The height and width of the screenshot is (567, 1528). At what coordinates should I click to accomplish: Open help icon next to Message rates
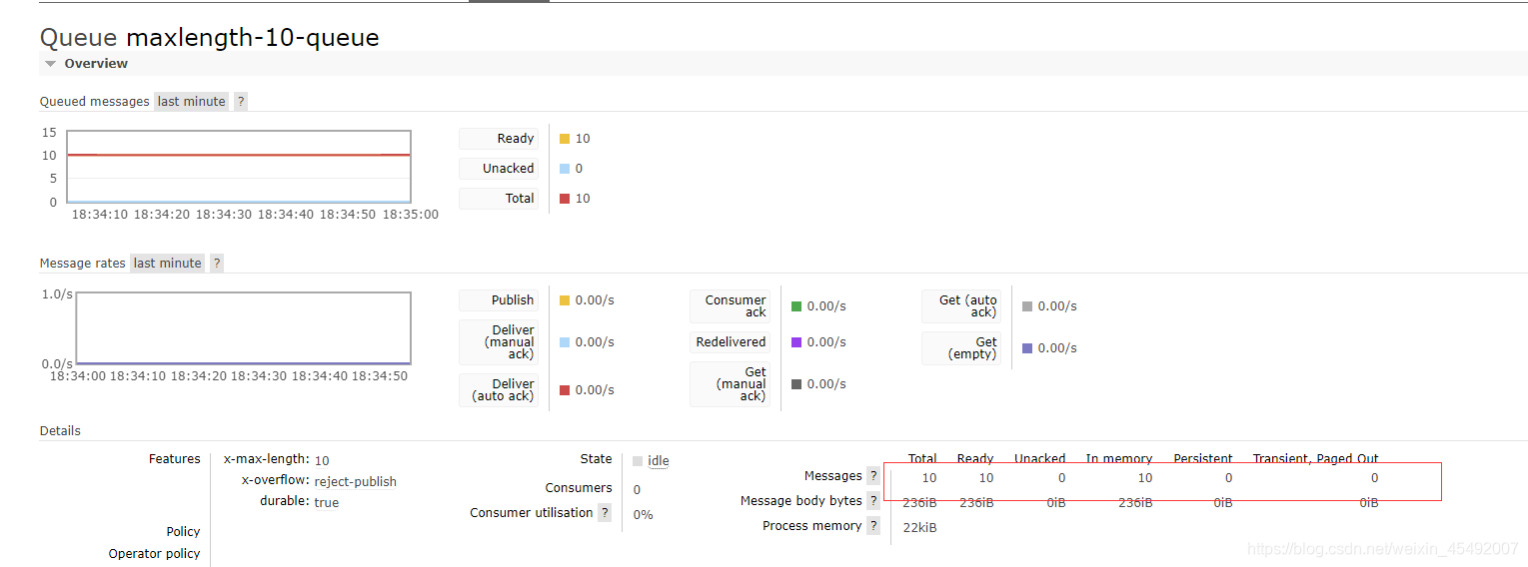coord(217,264)
